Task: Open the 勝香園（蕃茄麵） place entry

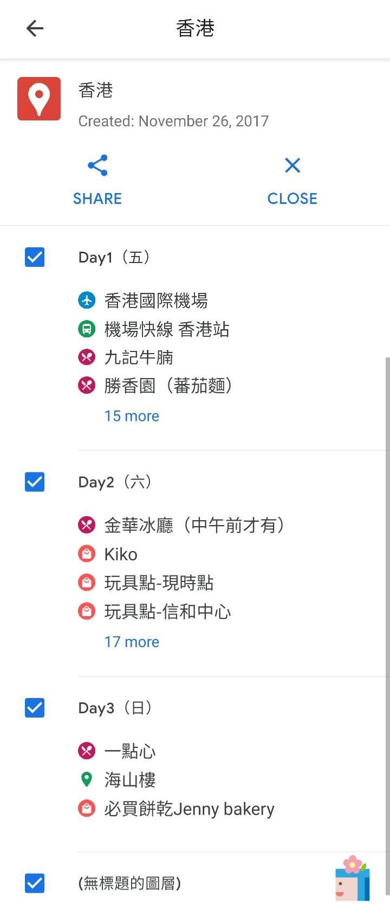Action: tap(168, 386)
